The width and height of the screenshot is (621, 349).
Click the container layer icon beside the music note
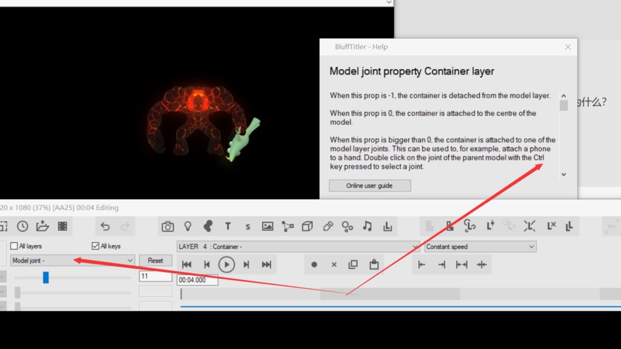388,227
